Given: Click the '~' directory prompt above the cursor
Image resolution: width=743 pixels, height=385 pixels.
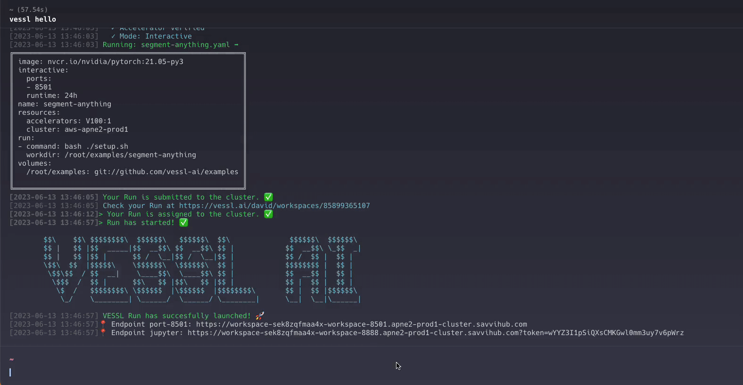Looking at the screenshot, I should point(11,360).
